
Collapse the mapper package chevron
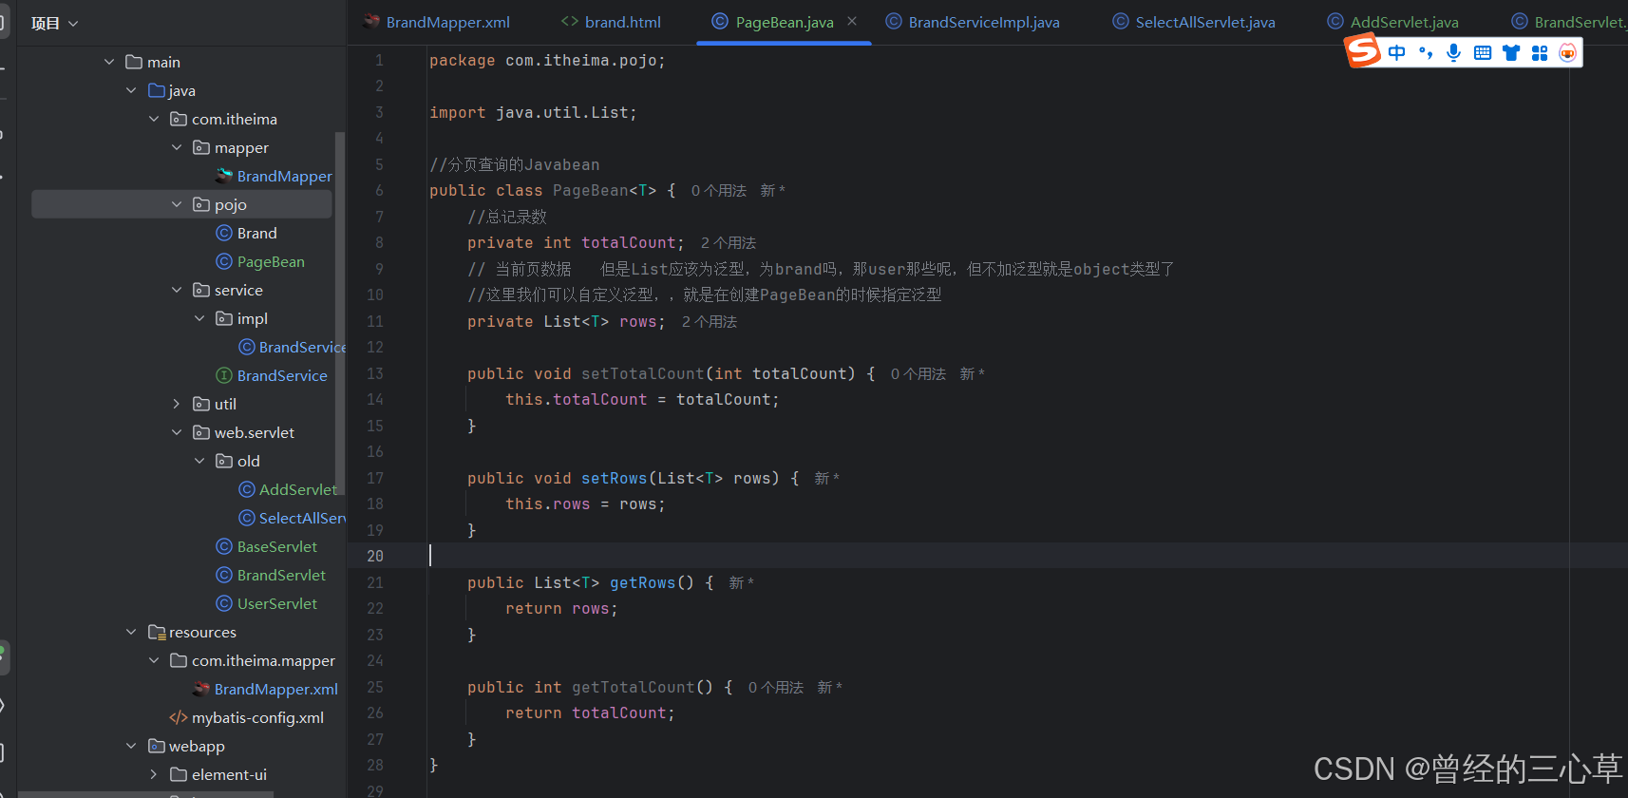(x=177, y=147)
